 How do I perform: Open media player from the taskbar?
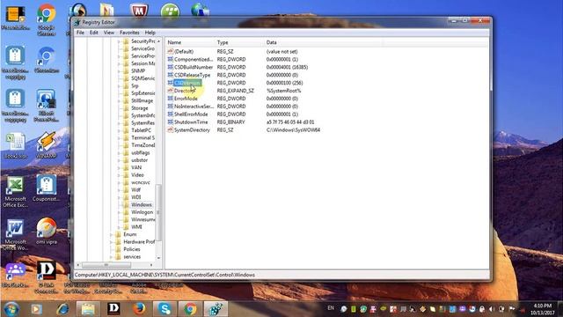click(x=37, y=309)
